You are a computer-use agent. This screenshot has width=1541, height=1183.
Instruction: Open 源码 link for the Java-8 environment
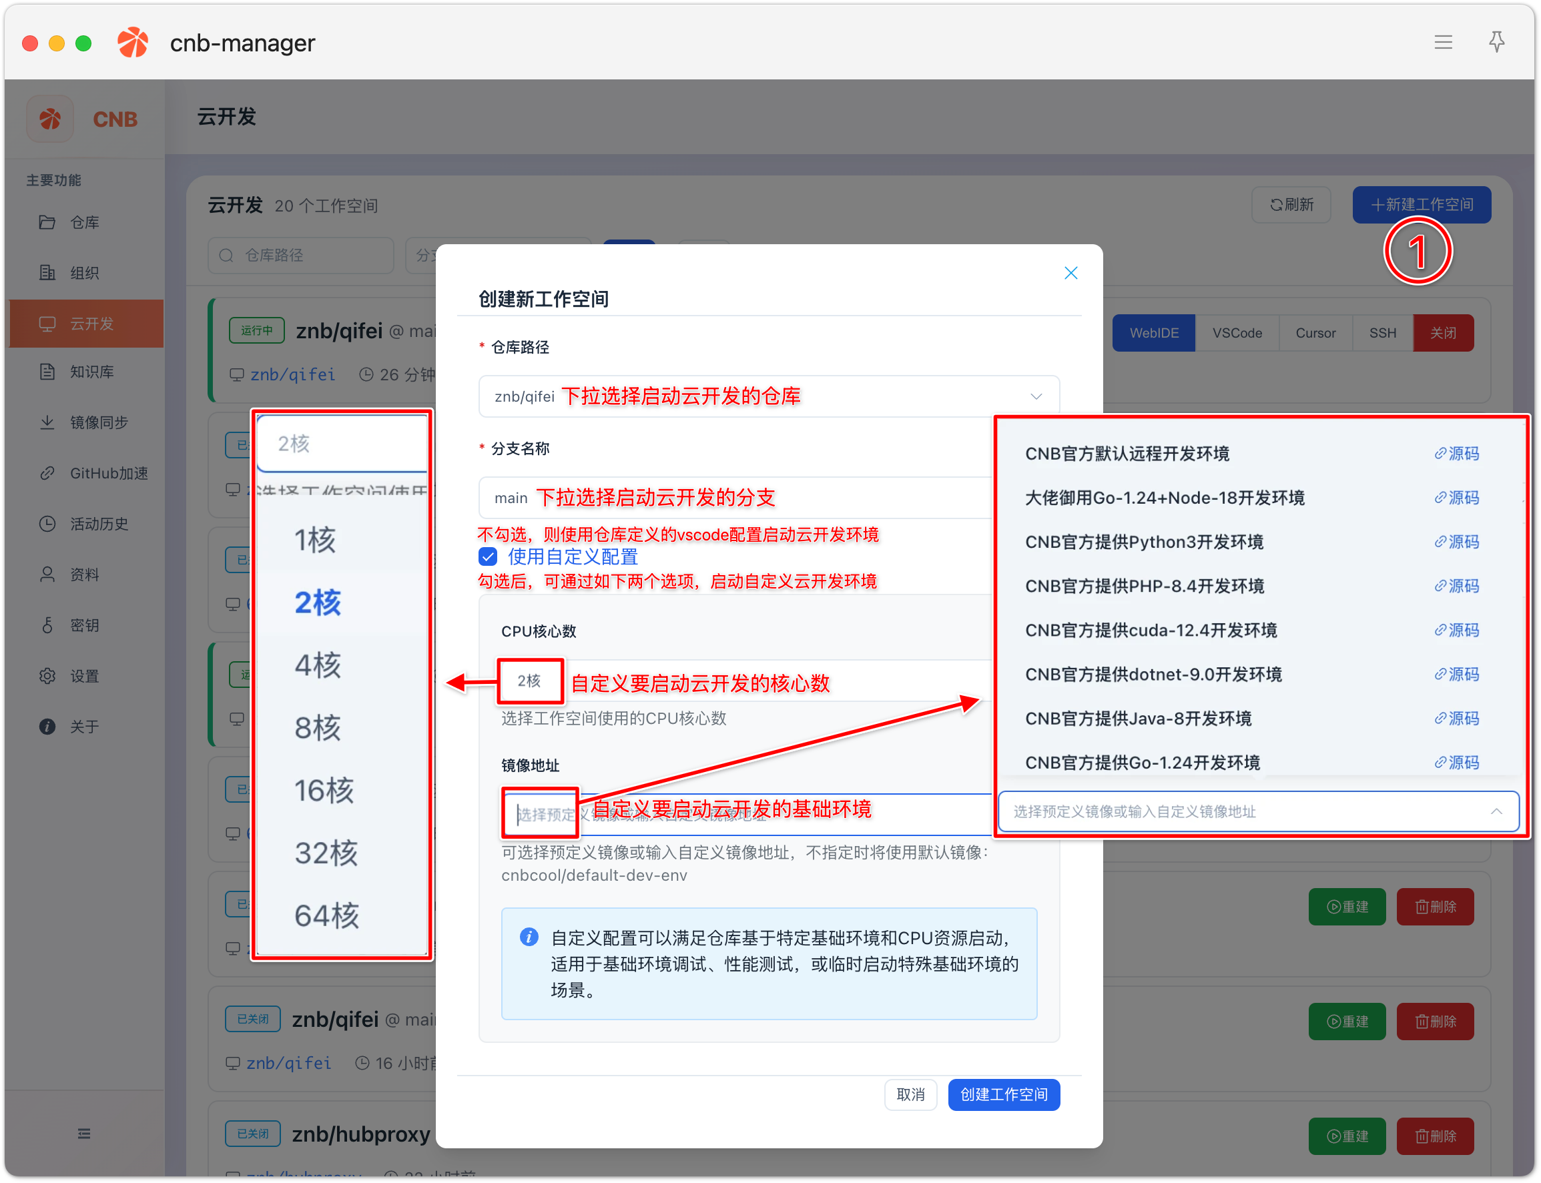[x=1456, y=718]
